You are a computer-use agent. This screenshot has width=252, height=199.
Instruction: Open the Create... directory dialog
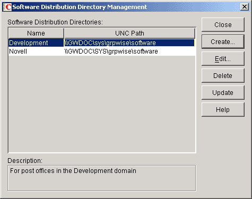[x=223, y=42]
